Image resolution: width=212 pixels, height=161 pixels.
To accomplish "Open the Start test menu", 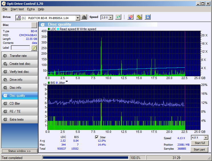I will pyautogui.click(x=17, y=9).
